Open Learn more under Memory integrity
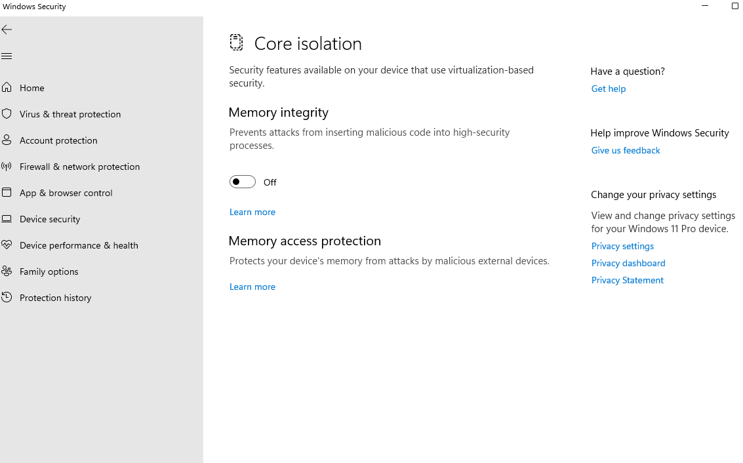 point(252,212)
